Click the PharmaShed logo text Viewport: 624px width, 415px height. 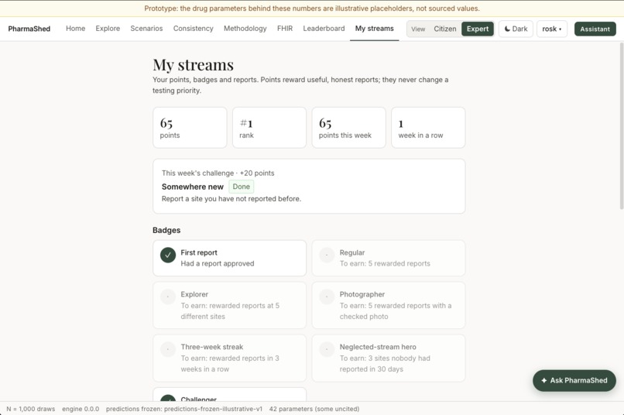point(29,29)
